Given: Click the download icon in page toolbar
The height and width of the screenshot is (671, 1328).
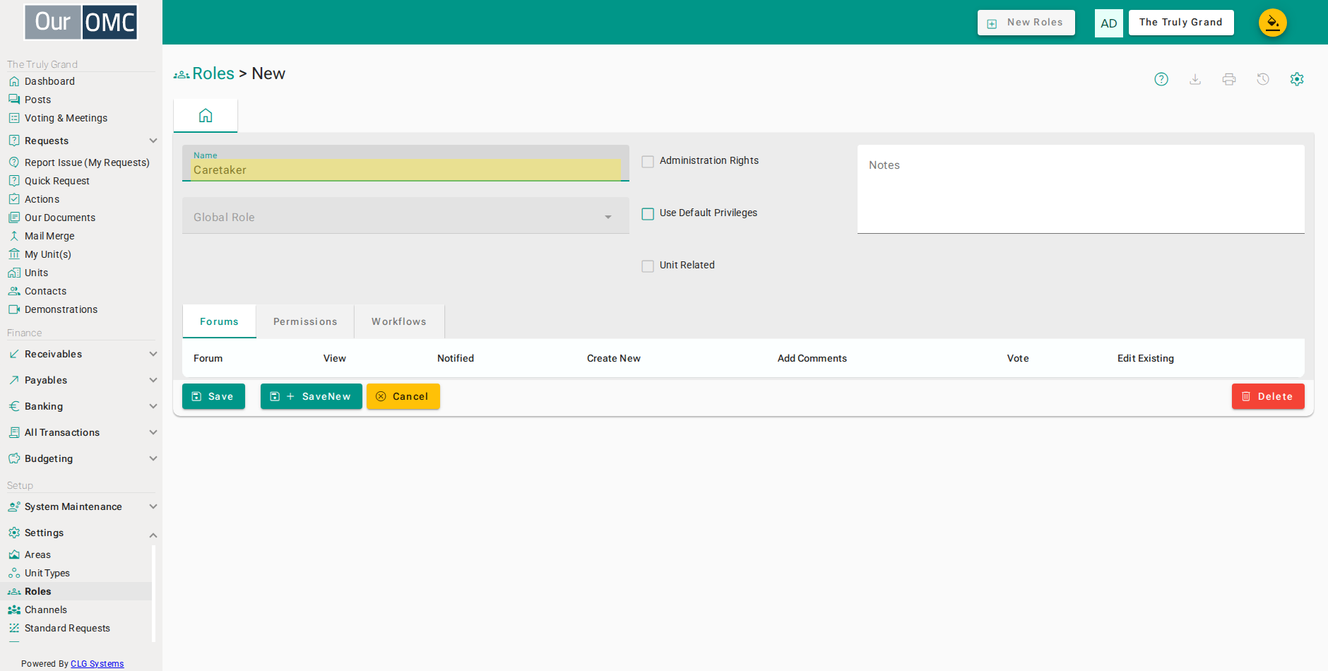Looking at the screenshot, I should coord(1195,79).
